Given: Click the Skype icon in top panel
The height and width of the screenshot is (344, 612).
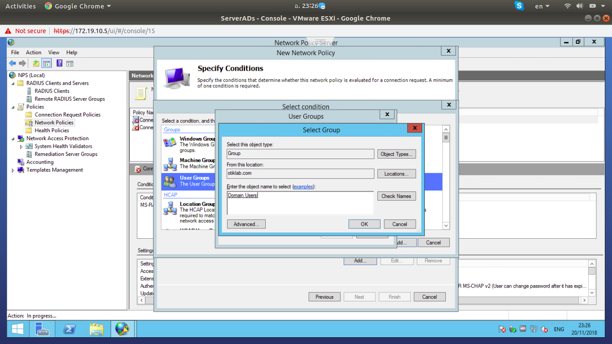Looking at the screenshot, I should pyautogui.click(x=519, y=6).
